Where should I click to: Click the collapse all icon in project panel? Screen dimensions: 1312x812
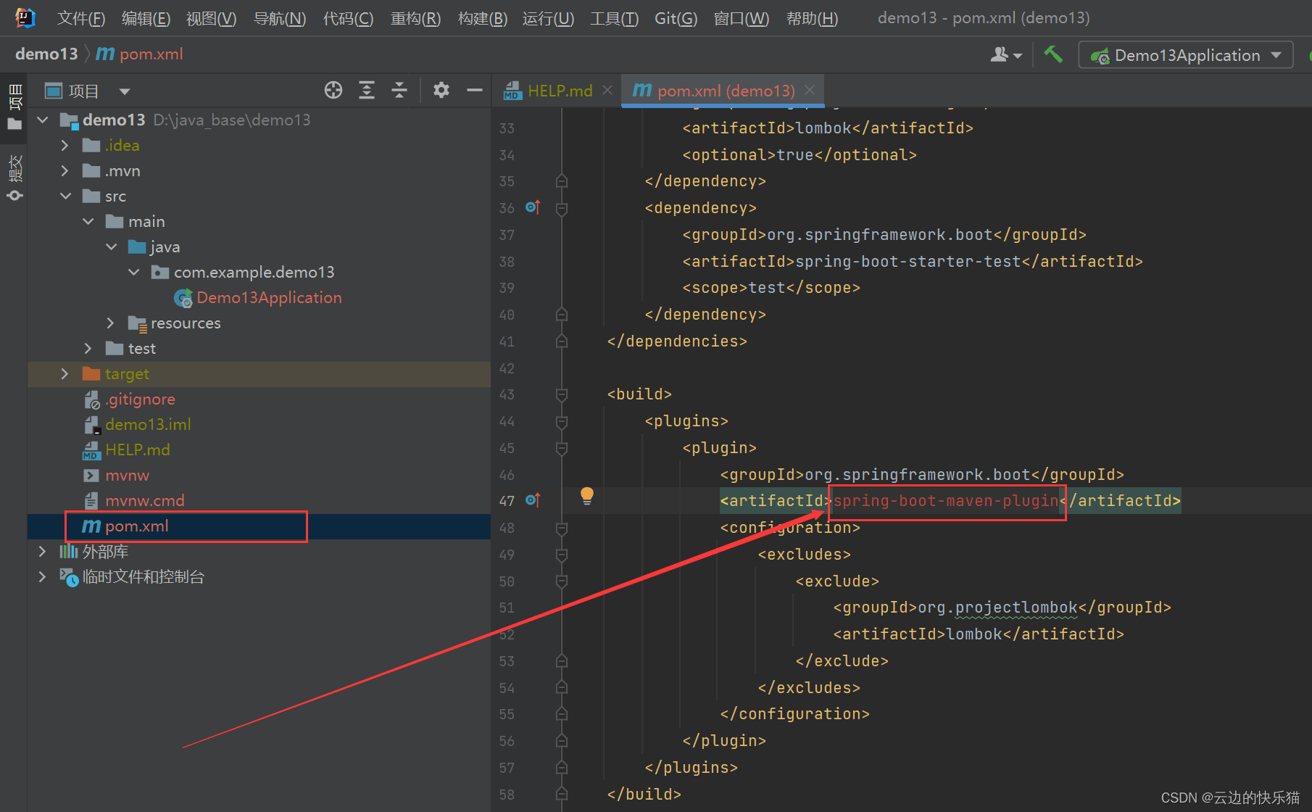point(399,91)
